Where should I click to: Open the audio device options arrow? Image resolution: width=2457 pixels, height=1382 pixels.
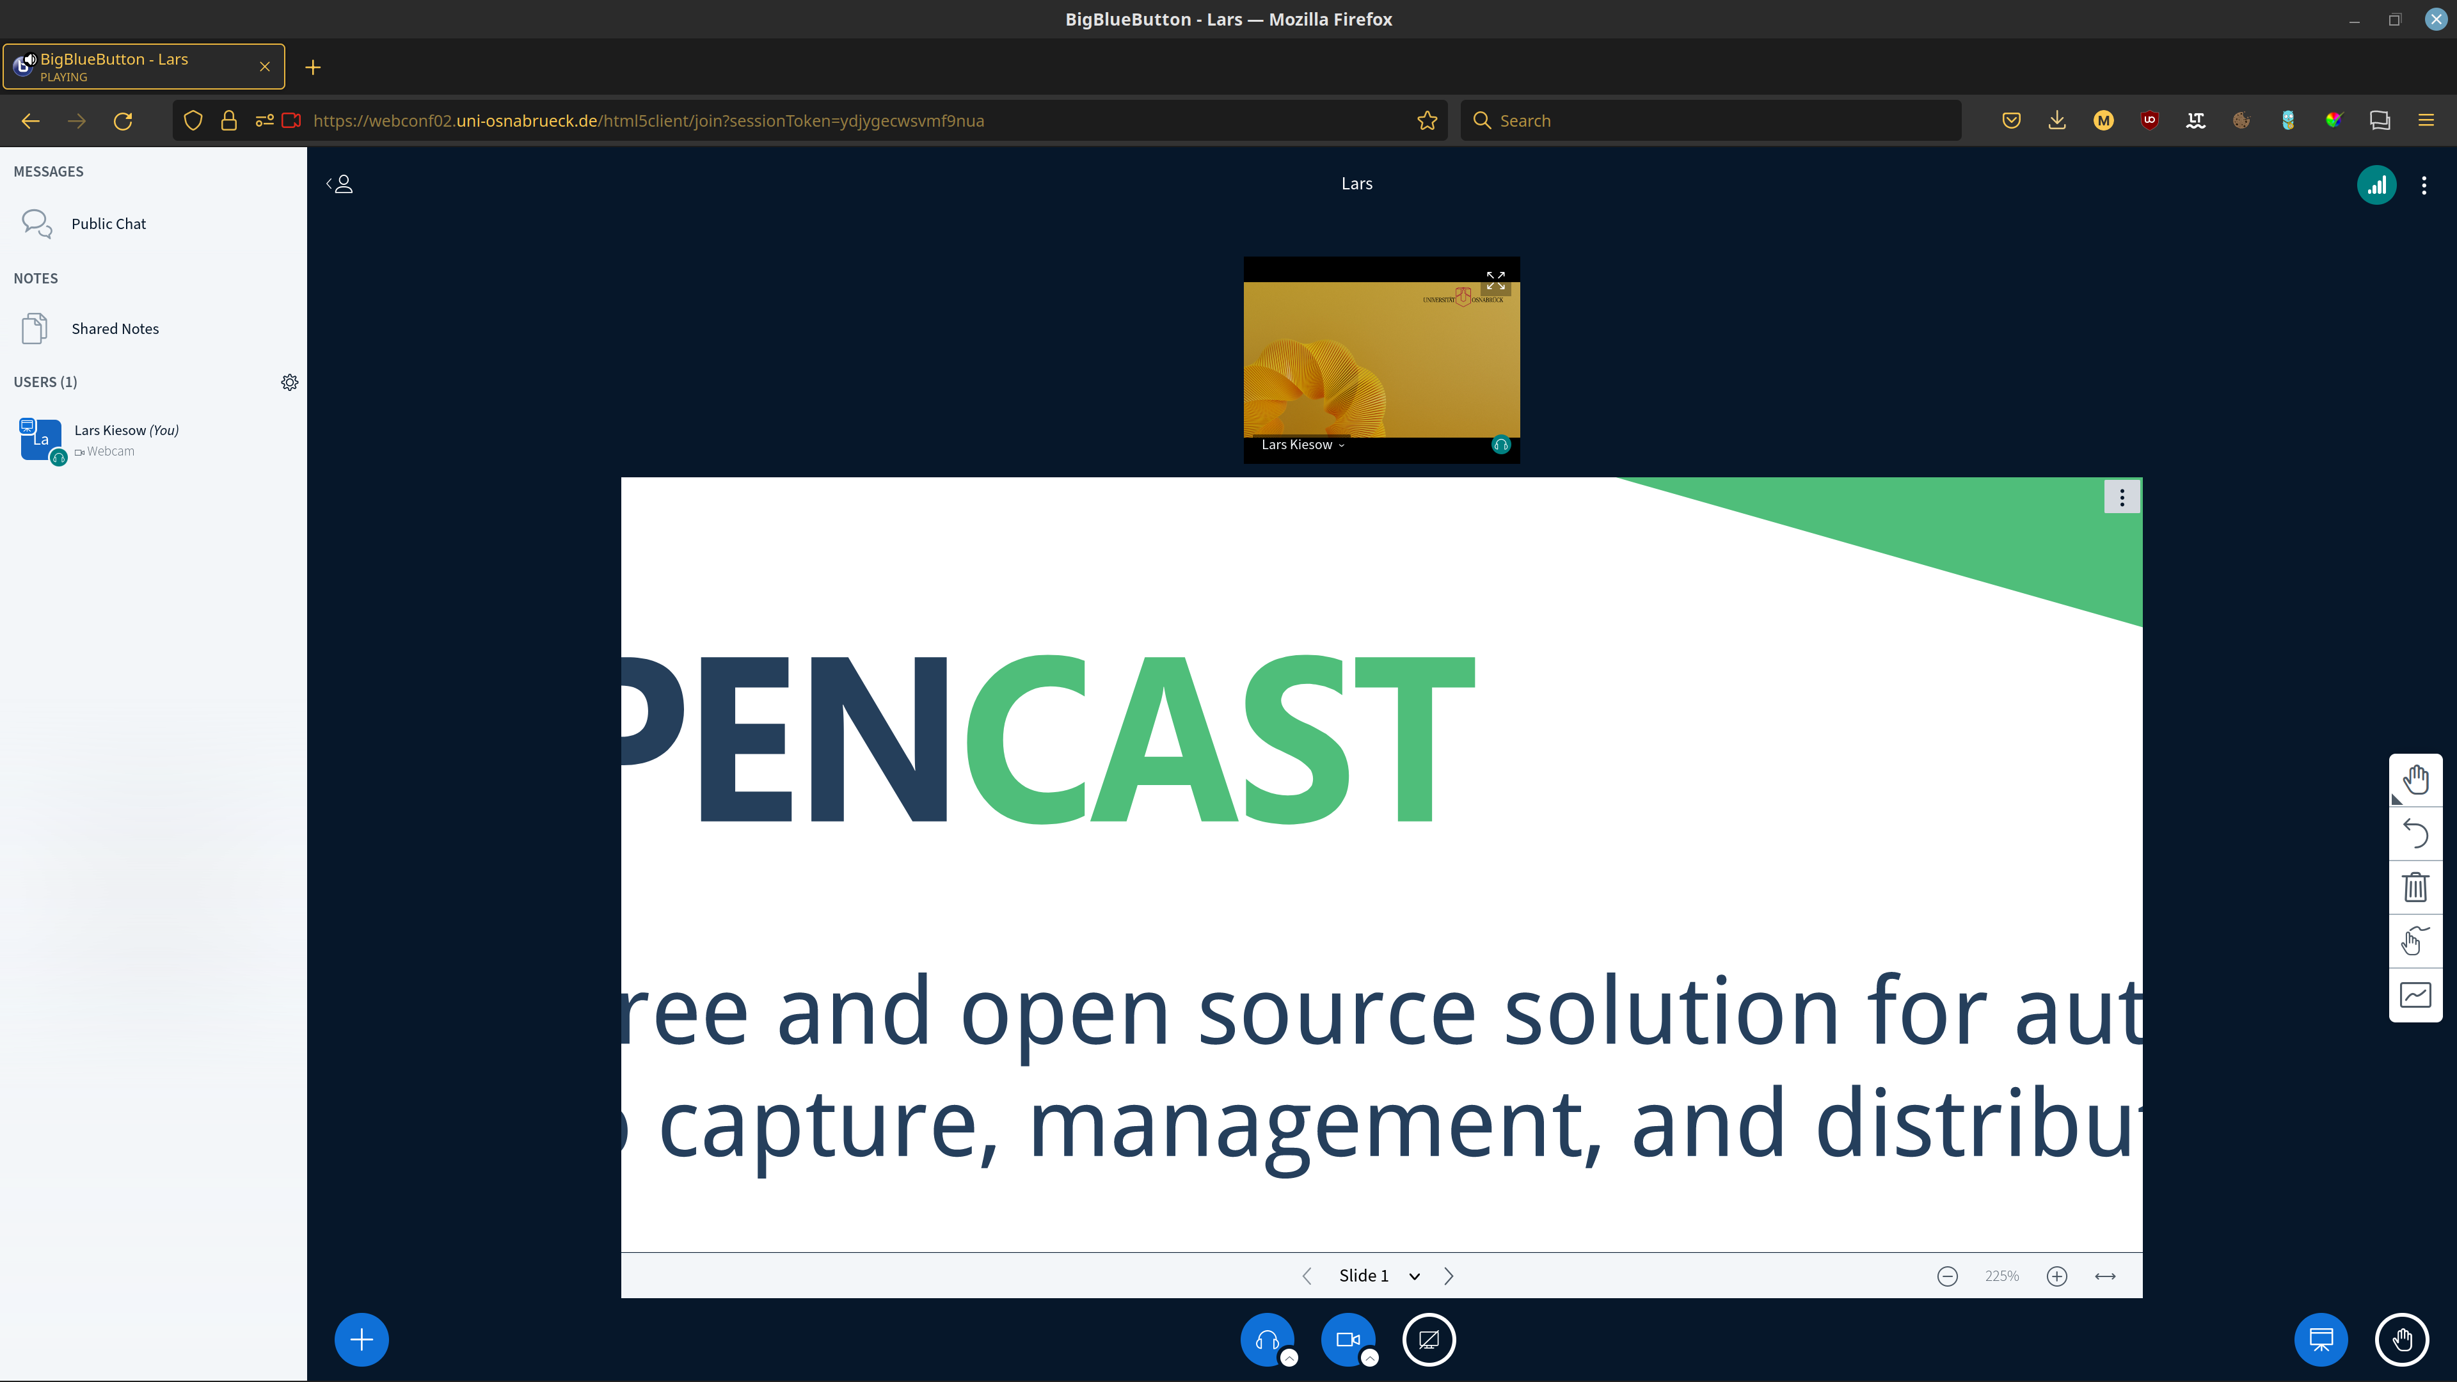point(1289,1358)
